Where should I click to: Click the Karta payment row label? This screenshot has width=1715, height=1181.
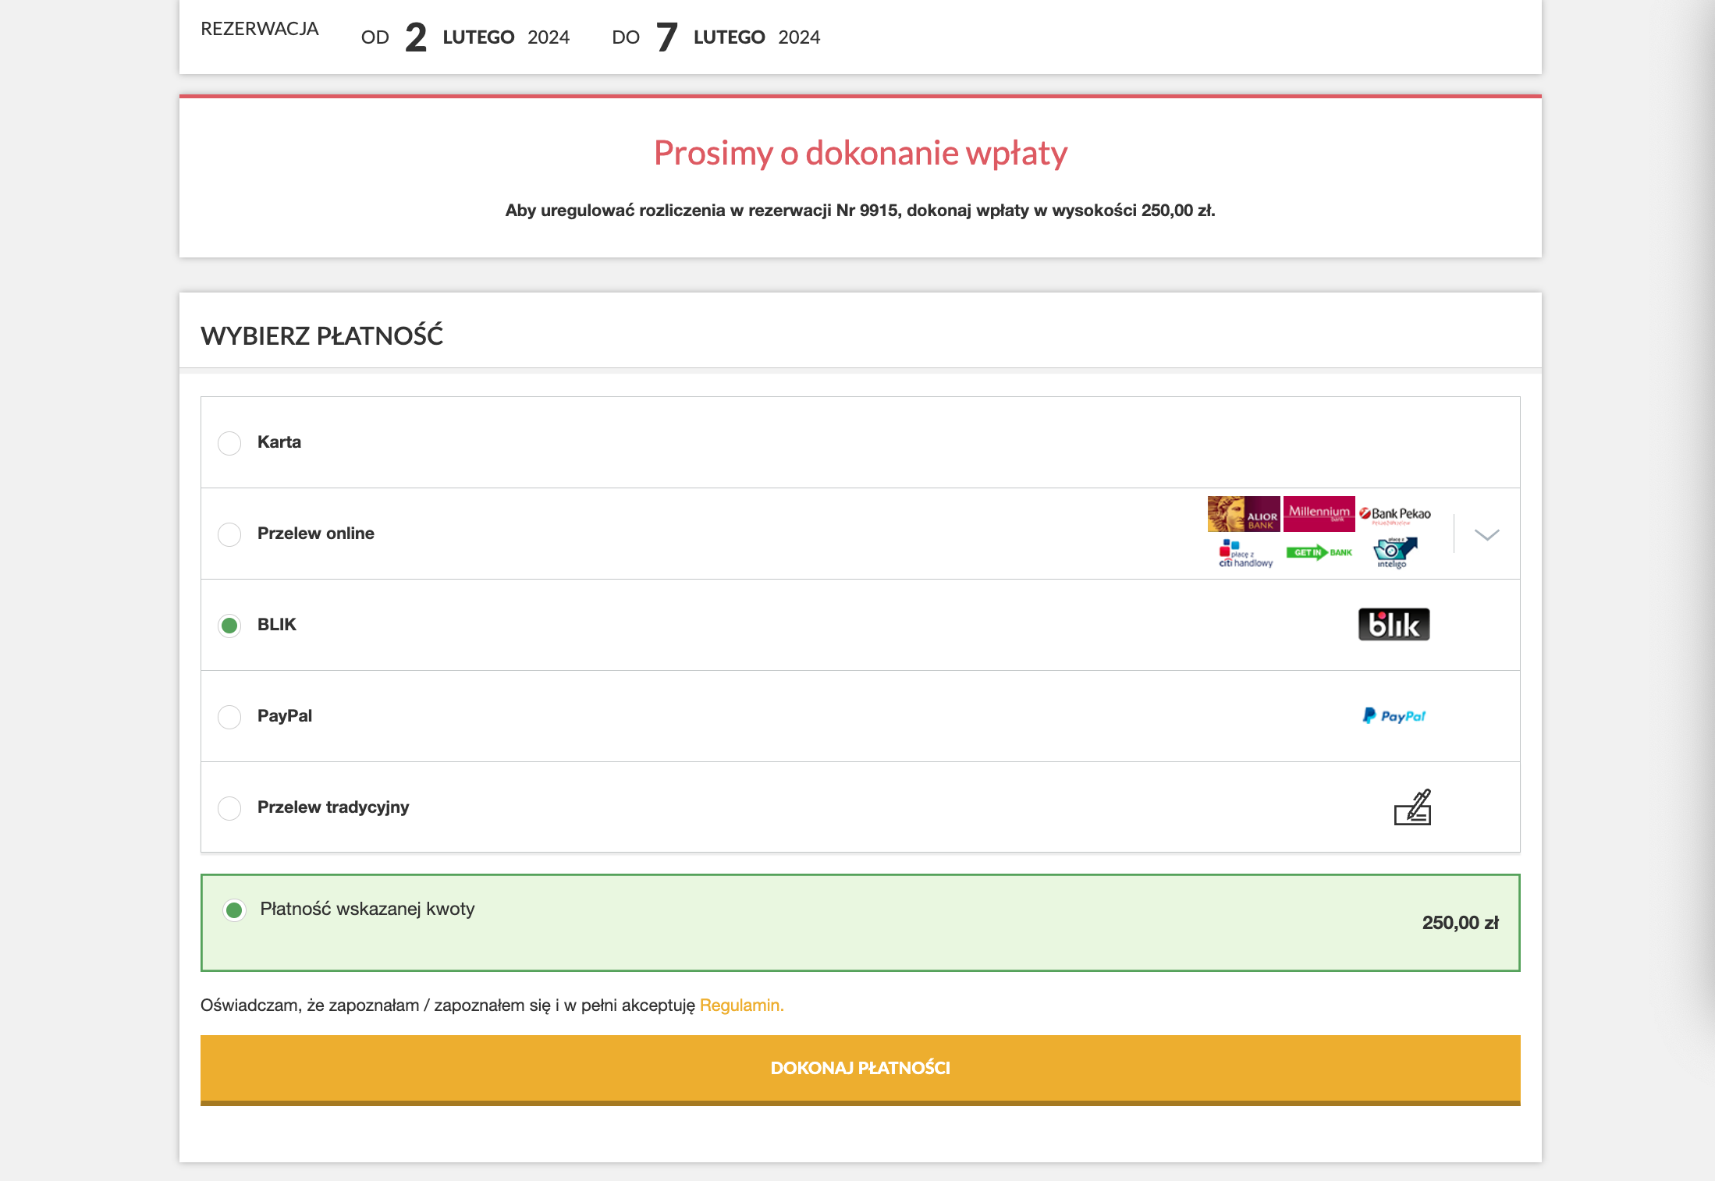click(279, 442)
